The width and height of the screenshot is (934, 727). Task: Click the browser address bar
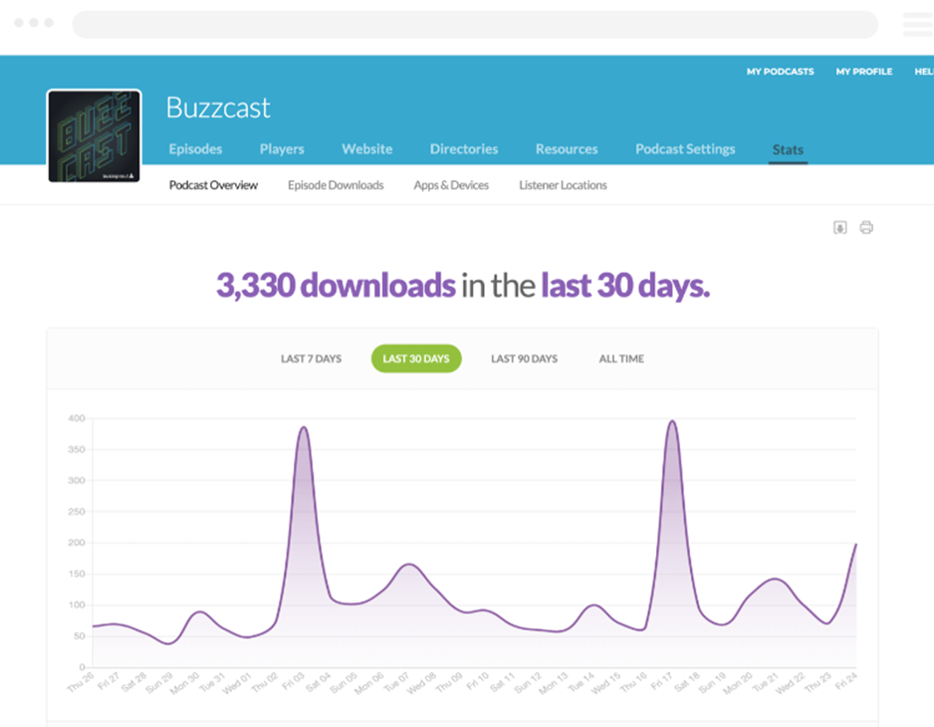(x=475, y=25)
